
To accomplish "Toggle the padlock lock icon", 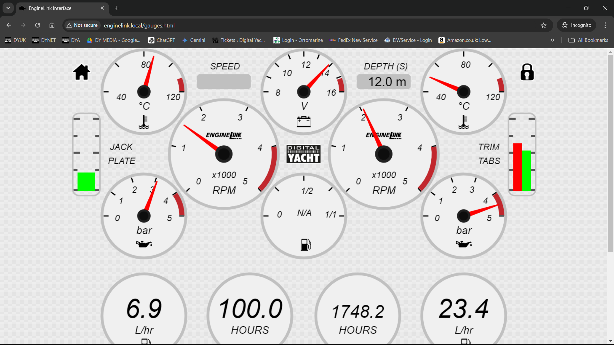I will [x=527, y=72].
